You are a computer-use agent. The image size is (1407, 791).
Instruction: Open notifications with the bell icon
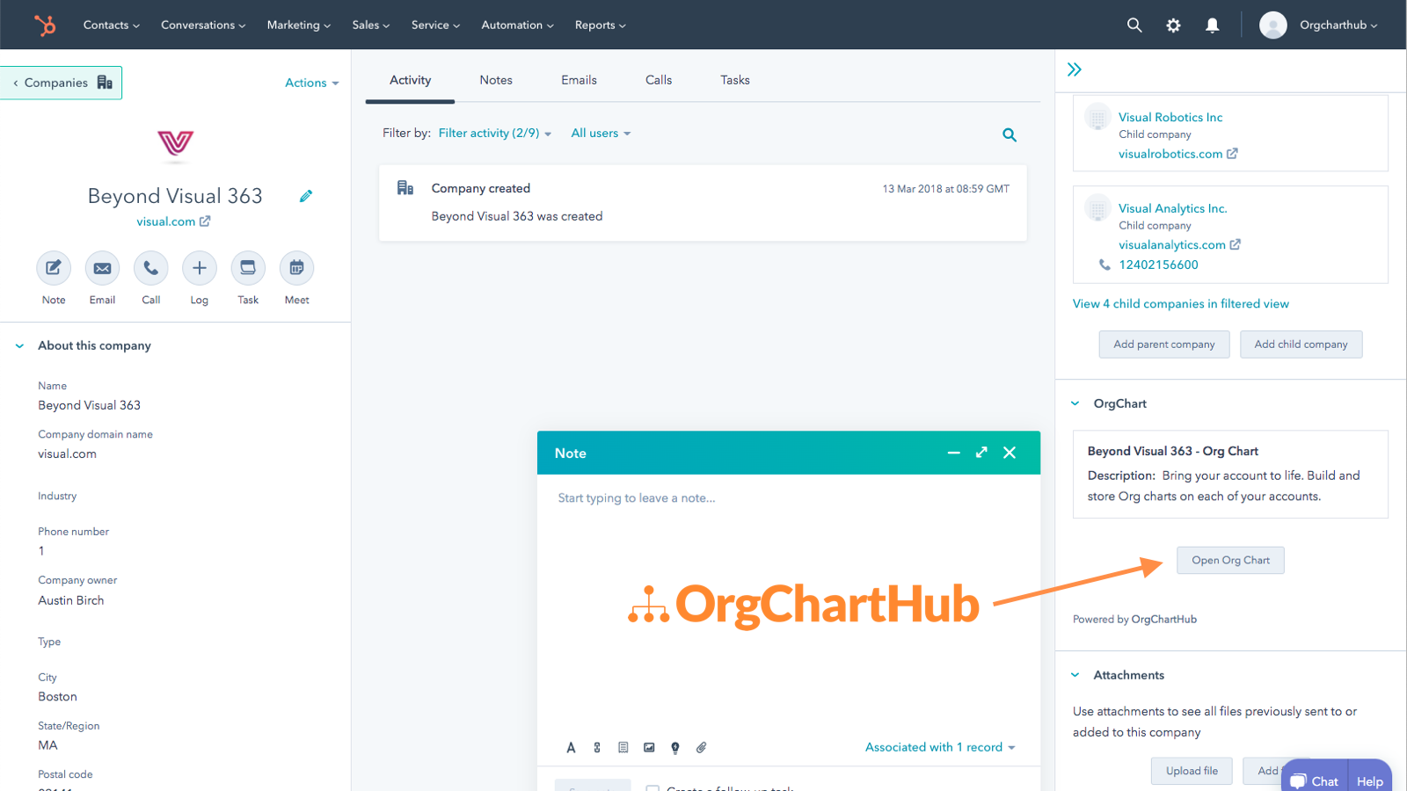click(x=1212, y=25)
